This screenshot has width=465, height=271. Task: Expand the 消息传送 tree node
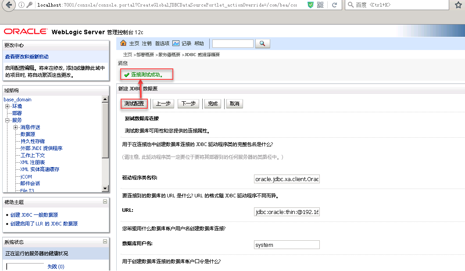click(15, 127)
